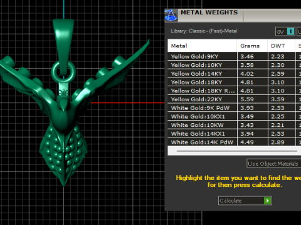The width and height of the screenshot is (301, 225).
Task: Select the White Gold:10KW row
Action: pos(235,125)
